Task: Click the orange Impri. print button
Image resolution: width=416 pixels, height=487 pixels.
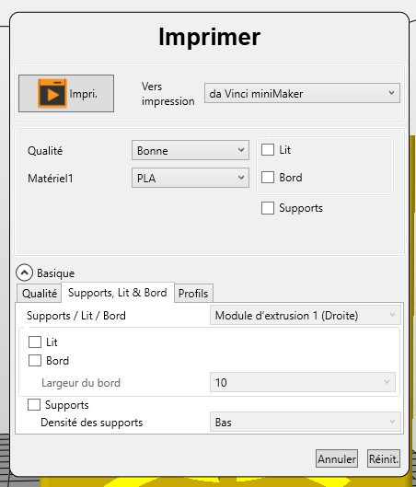Action: [x=66, y=93]
